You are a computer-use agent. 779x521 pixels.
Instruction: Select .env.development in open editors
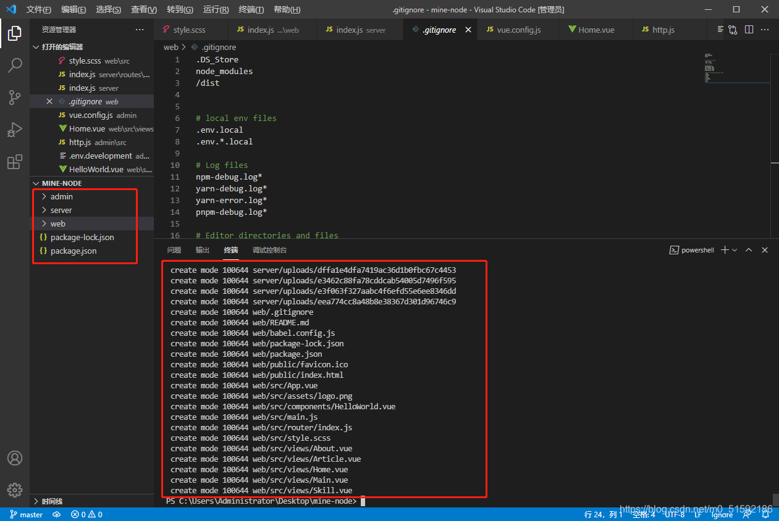[x=92, y=156]
